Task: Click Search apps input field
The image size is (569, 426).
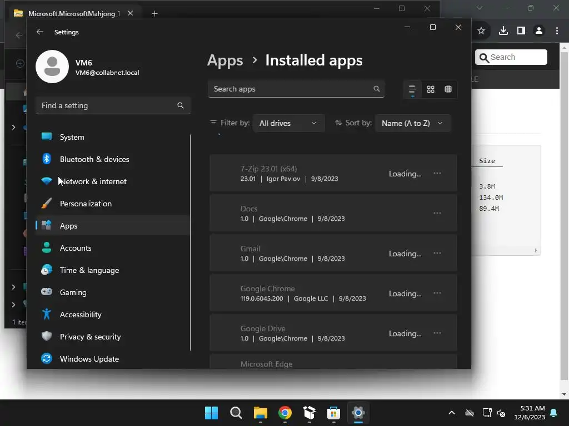Action: (x=296, y=89)
